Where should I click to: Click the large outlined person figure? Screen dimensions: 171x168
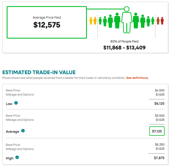click(127, 22)
